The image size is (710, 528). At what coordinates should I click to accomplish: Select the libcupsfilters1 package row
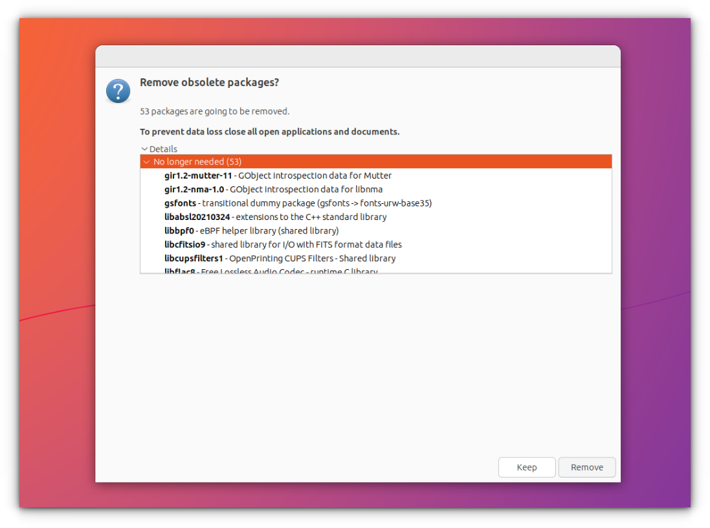[376, 258]
